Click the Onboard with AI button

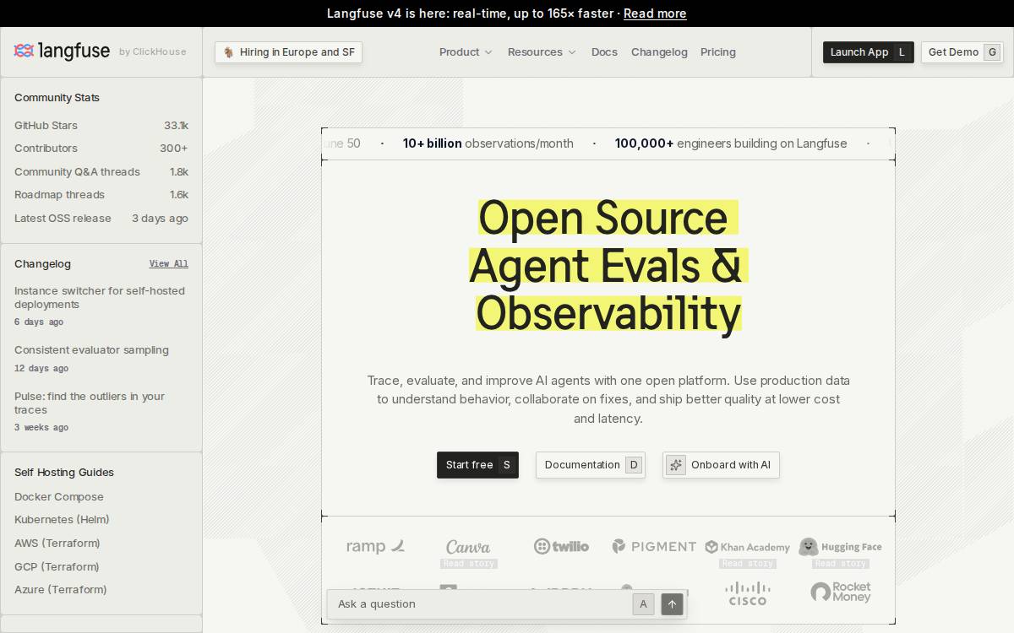click(x=721, y=465)
